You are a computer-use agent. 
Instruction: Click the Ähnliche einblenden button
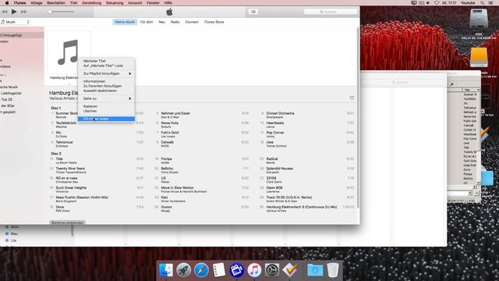click(x=68, y=222)
